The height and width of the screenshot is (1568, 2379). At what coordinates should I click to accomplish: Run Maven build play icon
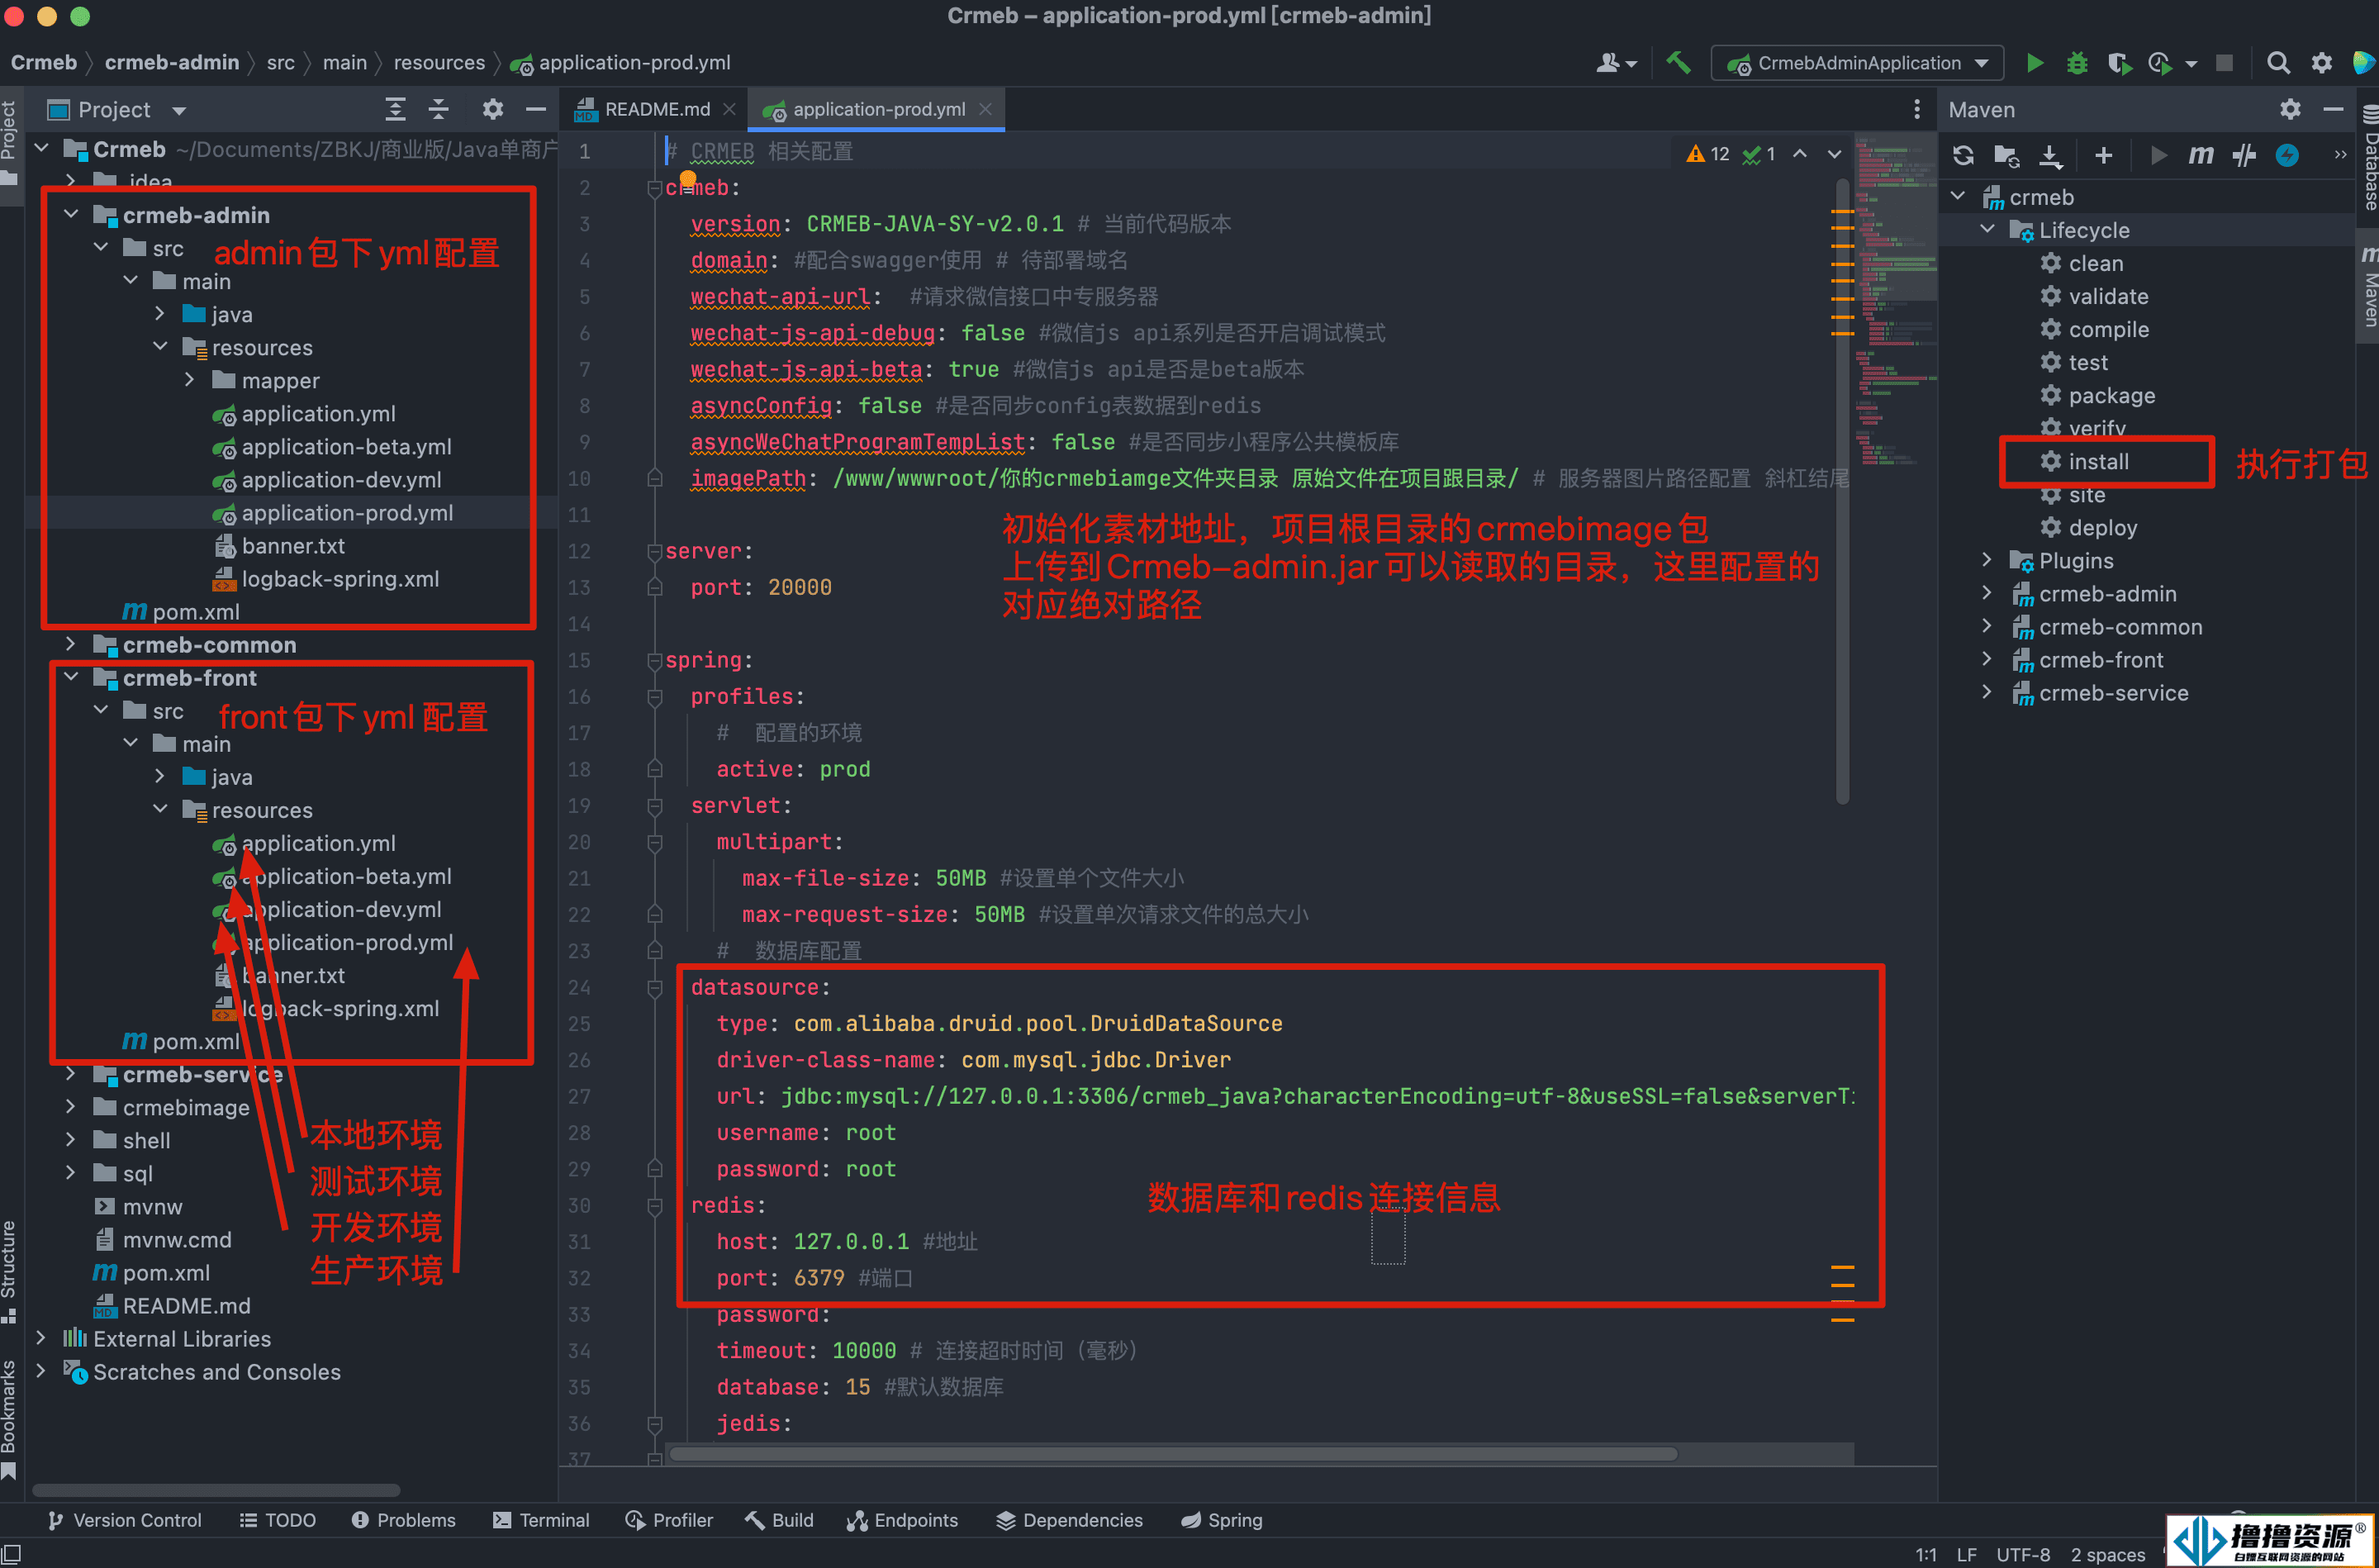click(2158, 155)
